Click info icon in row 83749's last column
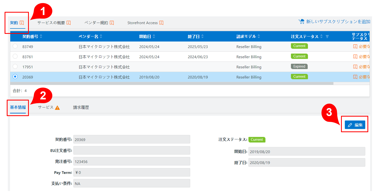This screenshot has width=375, height=194. pos(355,46)
